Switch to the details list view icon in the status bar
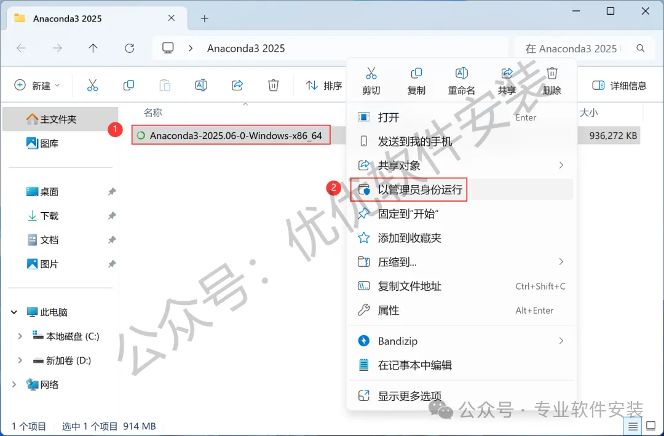Viewport: 664px width, 436px height. [633, 426]
